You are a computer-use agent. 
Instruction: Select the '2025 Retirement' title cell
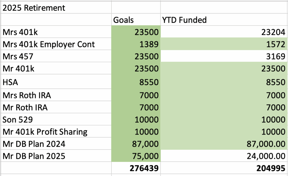[34, 8]
